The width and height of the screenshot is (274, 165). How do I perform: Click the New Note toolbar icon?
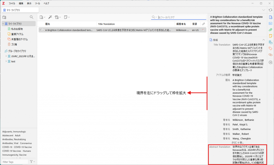(67, 17)
